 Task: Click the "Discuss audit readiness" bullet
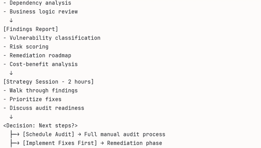coord(47,108)
